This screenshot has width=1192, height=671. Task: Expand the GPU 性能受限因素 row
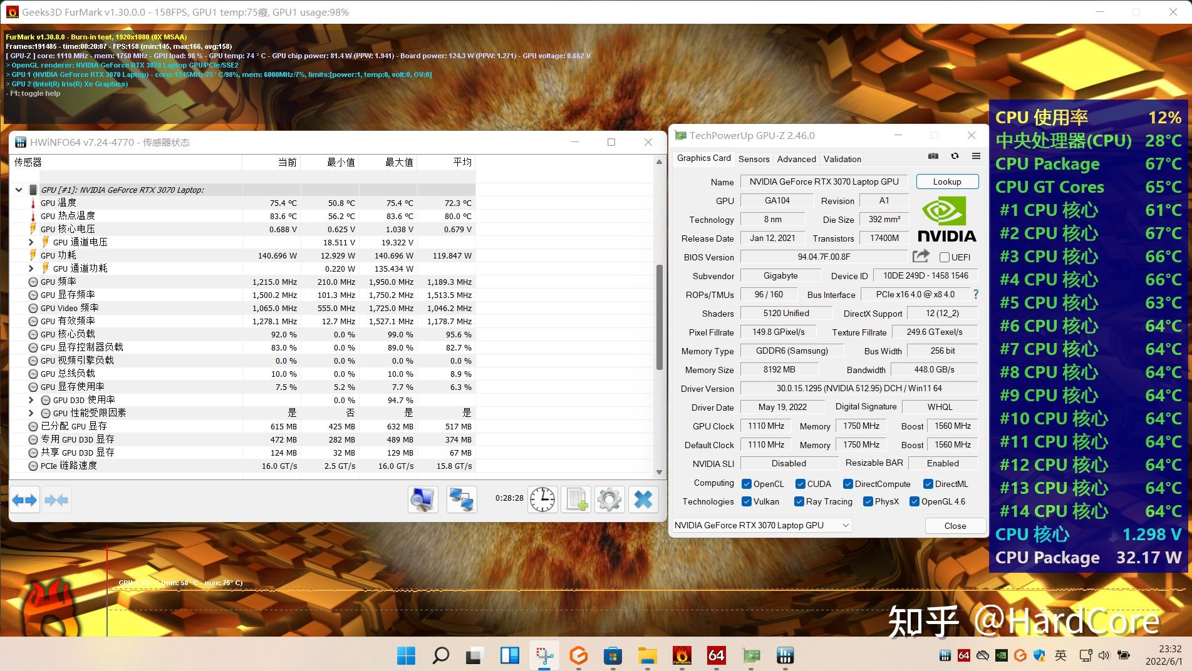click(x=31, y=412)
